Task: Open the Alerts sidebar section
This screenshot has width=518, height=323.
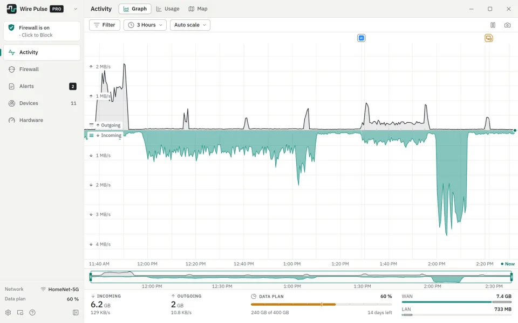Action: click(42, 86)
